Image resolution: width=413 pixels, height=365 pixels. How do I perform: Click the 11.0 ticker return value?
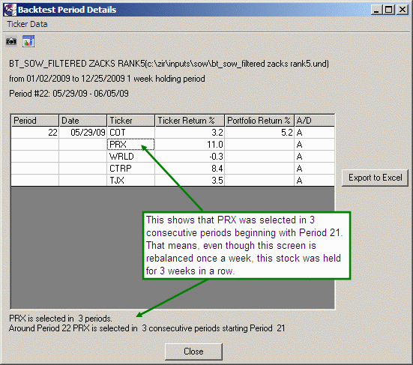click(x=190, y=145)
